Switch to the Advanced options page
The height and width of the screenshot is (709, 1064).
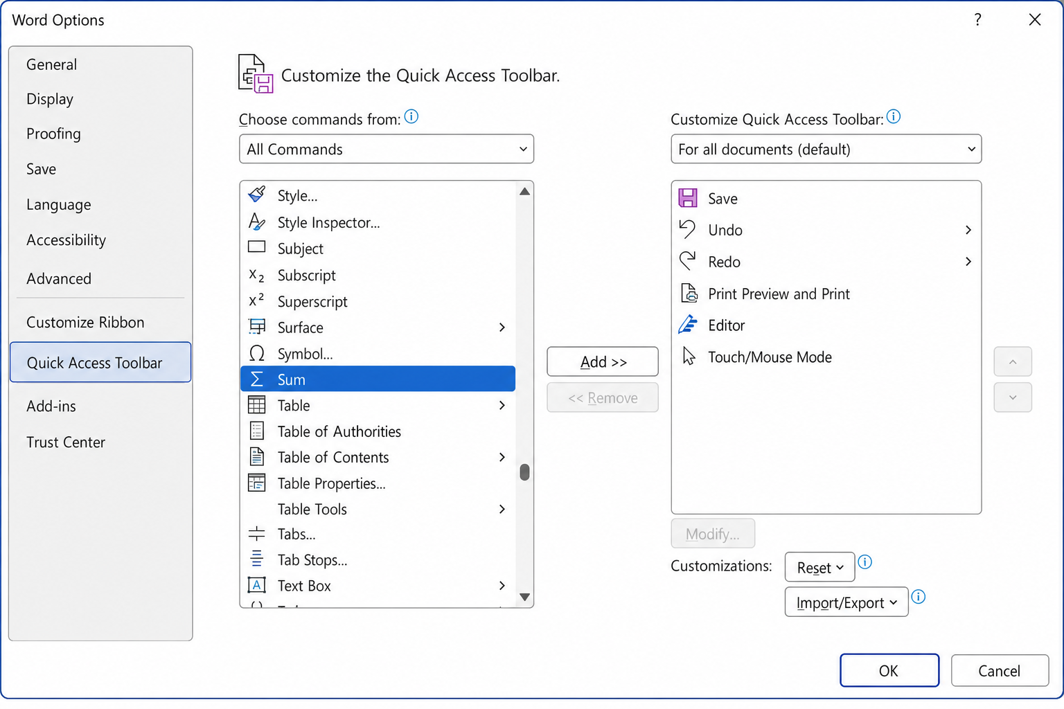[x=100, y=278]
